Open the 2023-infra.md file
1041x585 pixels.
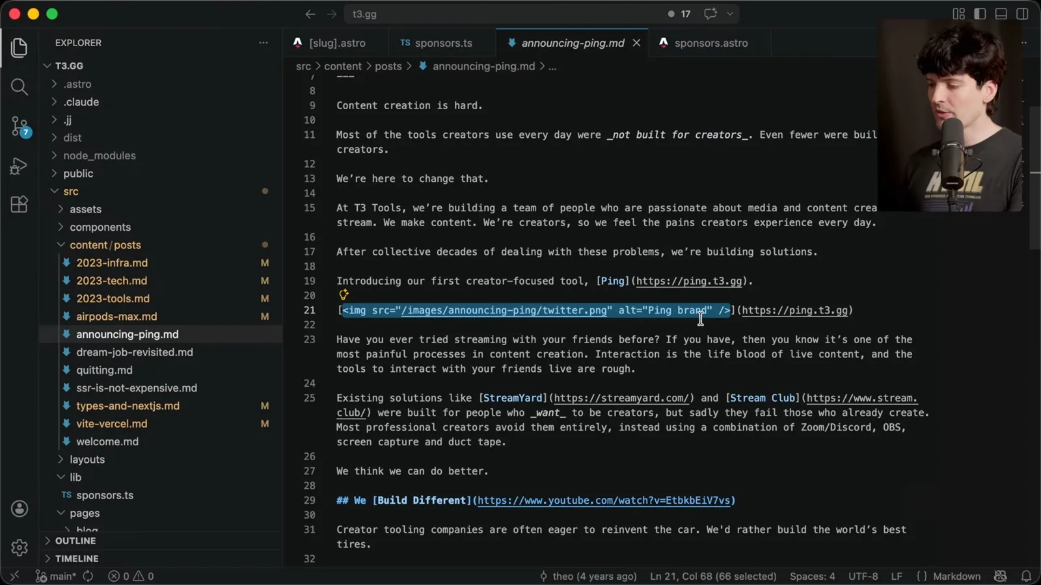click(112, 263)
